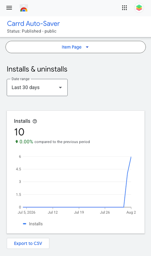Click the green up arrow indicator

pos(17,141)
